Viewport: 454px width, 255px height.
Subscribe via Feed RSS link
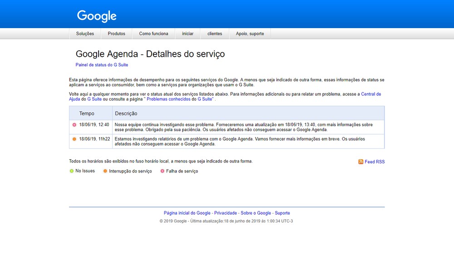pyautogui.click(x=375, y=162)
